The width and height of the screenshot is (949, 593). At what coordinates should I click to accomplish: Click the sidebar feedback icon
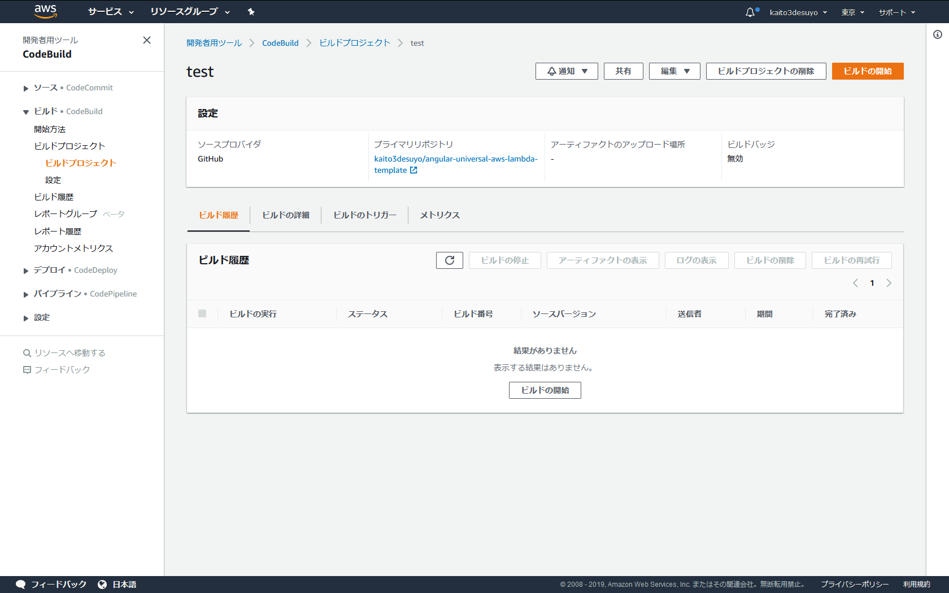point(27,370)
